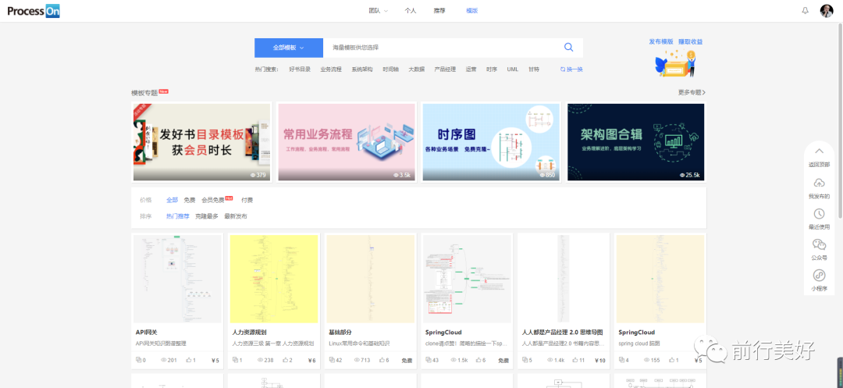The image size is (843, 388).
Task: Select 全部 price filter
Action: [172, 200]
